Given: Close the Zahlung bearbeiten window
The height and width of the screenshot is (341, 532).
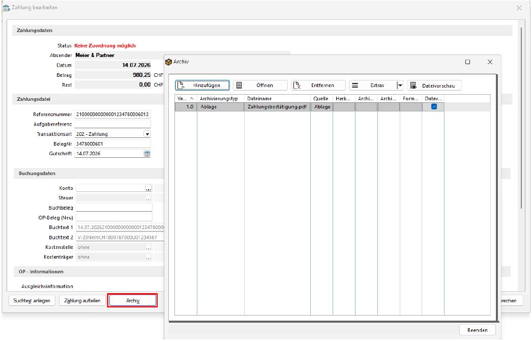Looking at the screenshot, I should [519, 8].
